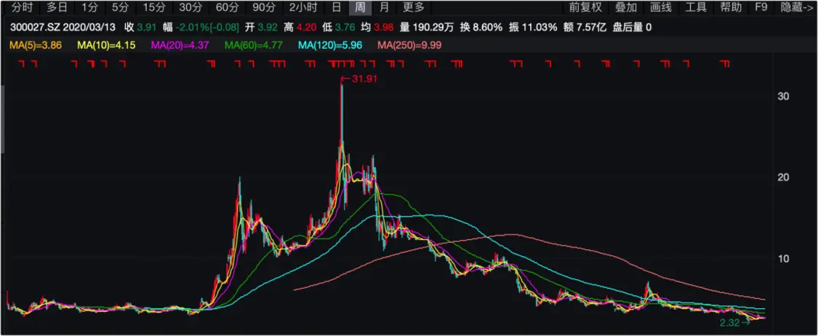This screenshot has width=818, height=336.
Task: Open the 前复权 adjustment menu
Action: [585, 7]
